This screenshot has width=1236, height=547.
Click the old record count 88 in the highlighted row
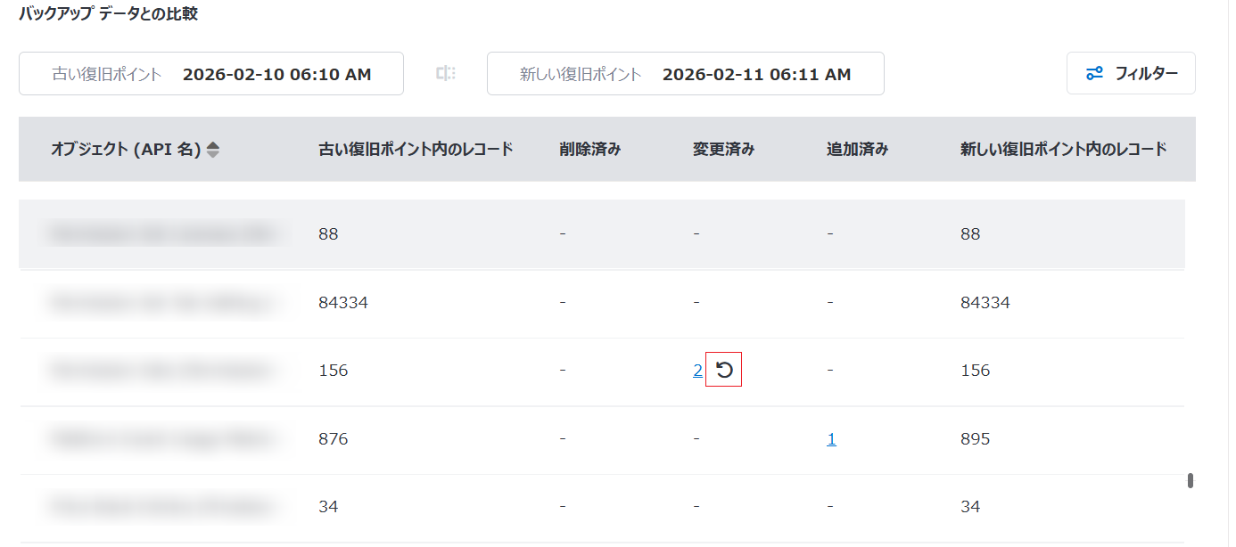328,234
